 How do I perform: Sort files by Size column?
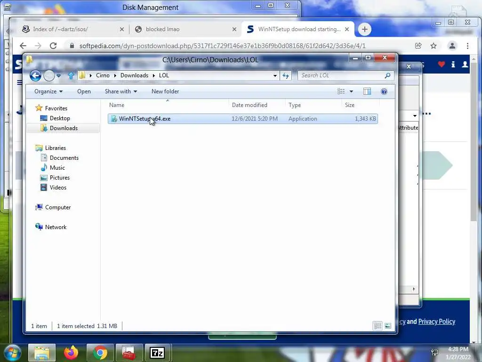click(x=360, y=105)
